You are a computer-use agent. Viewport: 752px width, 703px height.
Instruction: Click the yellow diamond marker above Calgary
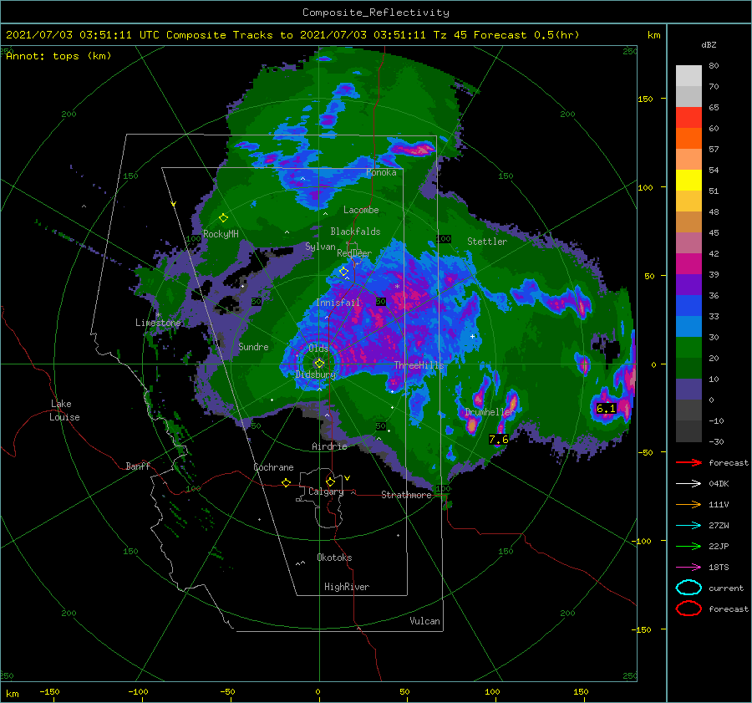coord(330,481)
